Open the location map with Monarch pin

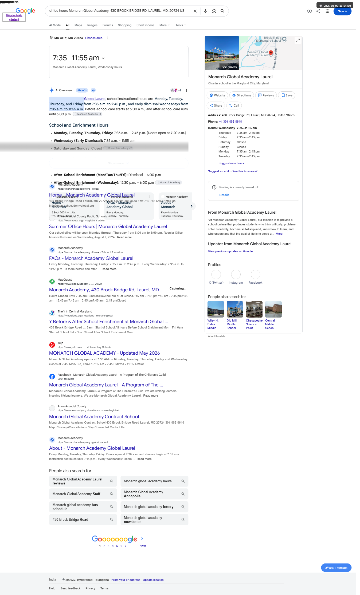pyautogui.click(x=271, y=53)
